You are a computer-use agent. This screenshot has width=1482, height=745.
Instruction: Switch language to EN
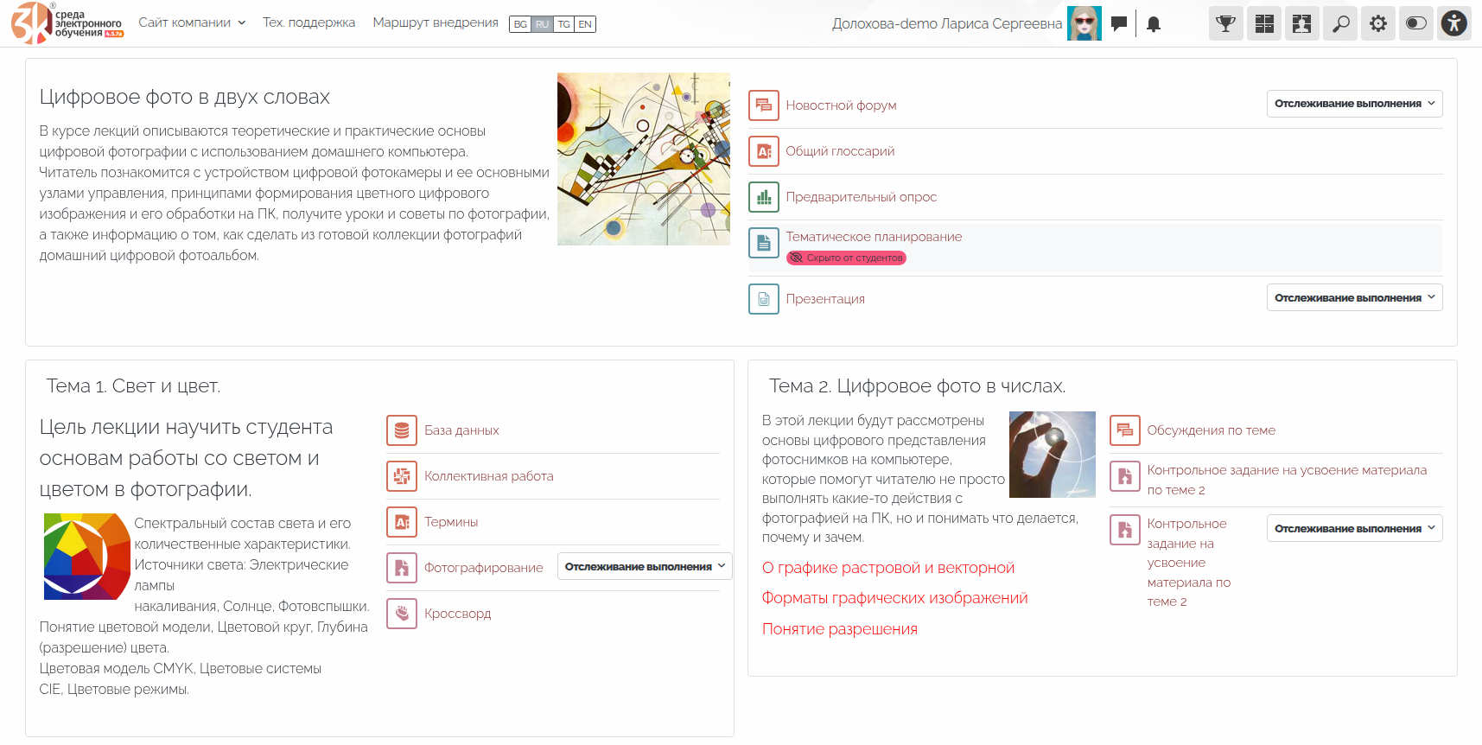click(x=585, y=24)
